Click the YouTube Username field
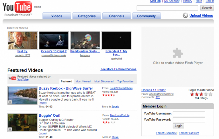 coord(189,114)
